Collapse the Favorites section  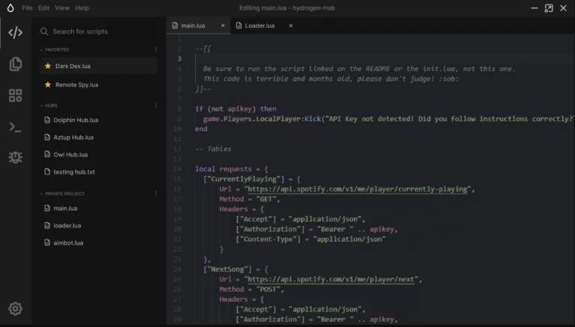[x=41, y=49]
